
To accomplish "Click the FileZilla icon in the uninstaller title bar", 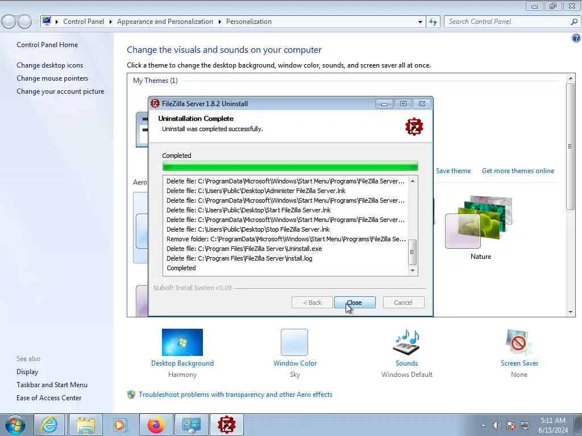I will point(155,104).
